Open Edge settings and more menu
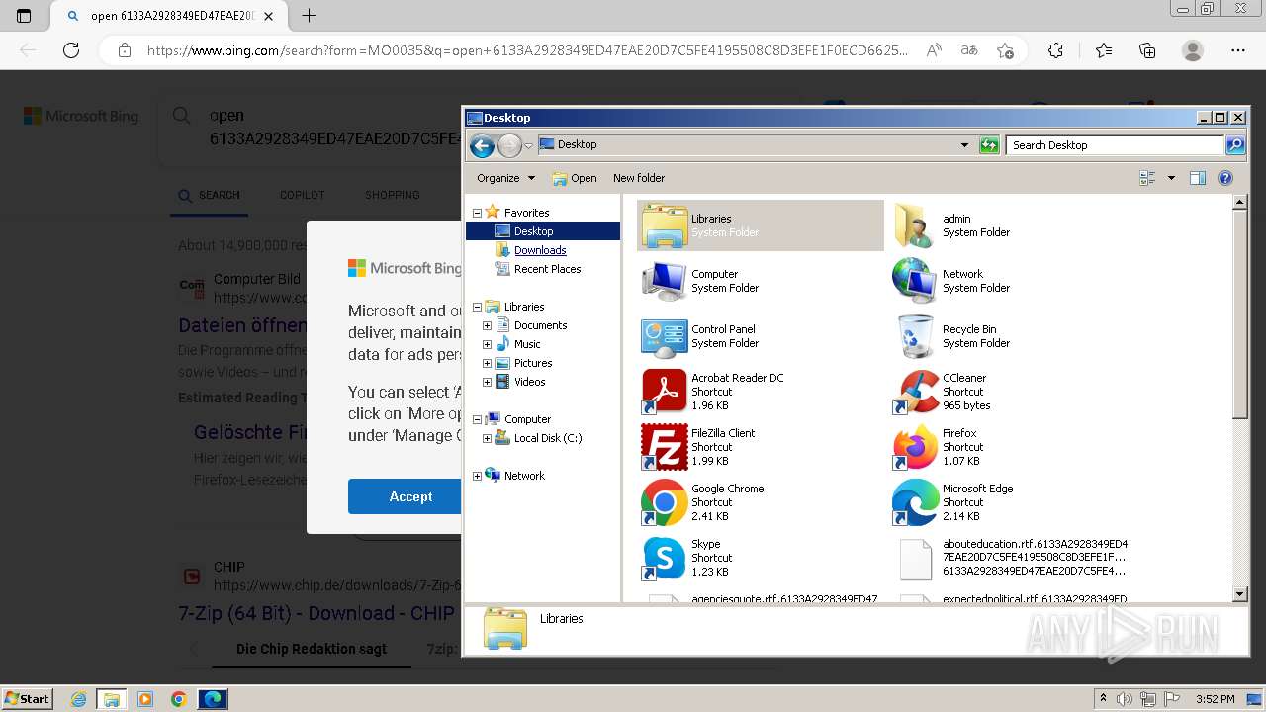This screenshot has width=1266, height=712. [x=1238, y=50]
